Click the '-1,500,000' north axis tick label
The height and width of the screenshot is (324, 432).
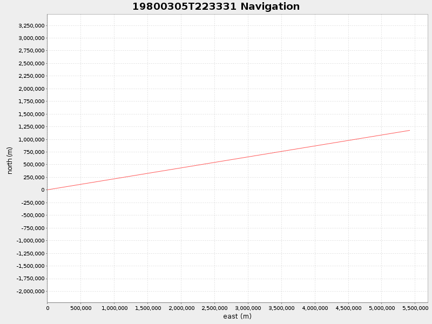pyautogui.click(x=30, y=266)
